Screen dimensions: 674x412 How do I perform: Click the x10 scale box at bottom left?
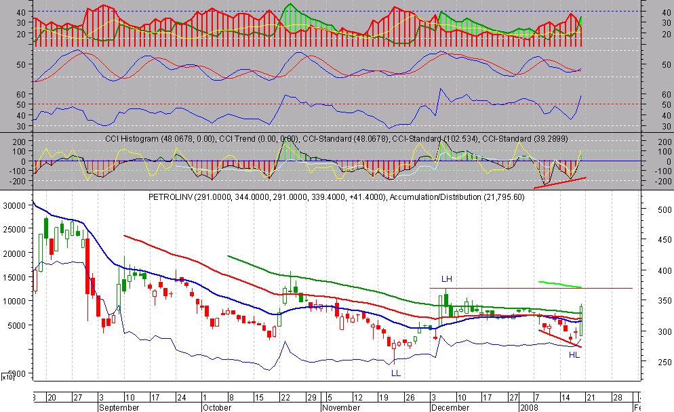7,376
